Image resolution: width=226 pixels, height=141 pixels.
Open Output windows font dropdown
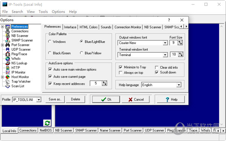tap(165, 43)
